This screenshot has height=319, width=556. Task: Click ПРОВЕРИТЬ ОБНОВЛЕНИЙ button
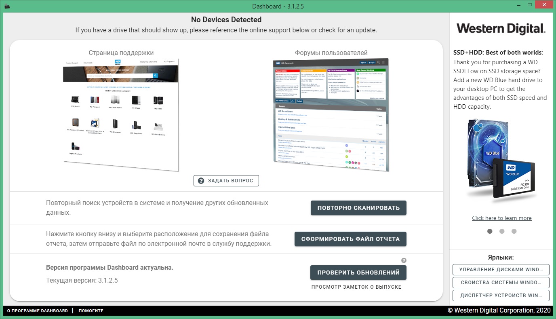tap(358, 273)
